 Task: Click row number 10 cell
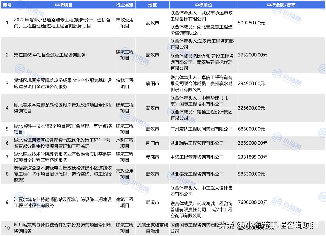coord(7,227)
